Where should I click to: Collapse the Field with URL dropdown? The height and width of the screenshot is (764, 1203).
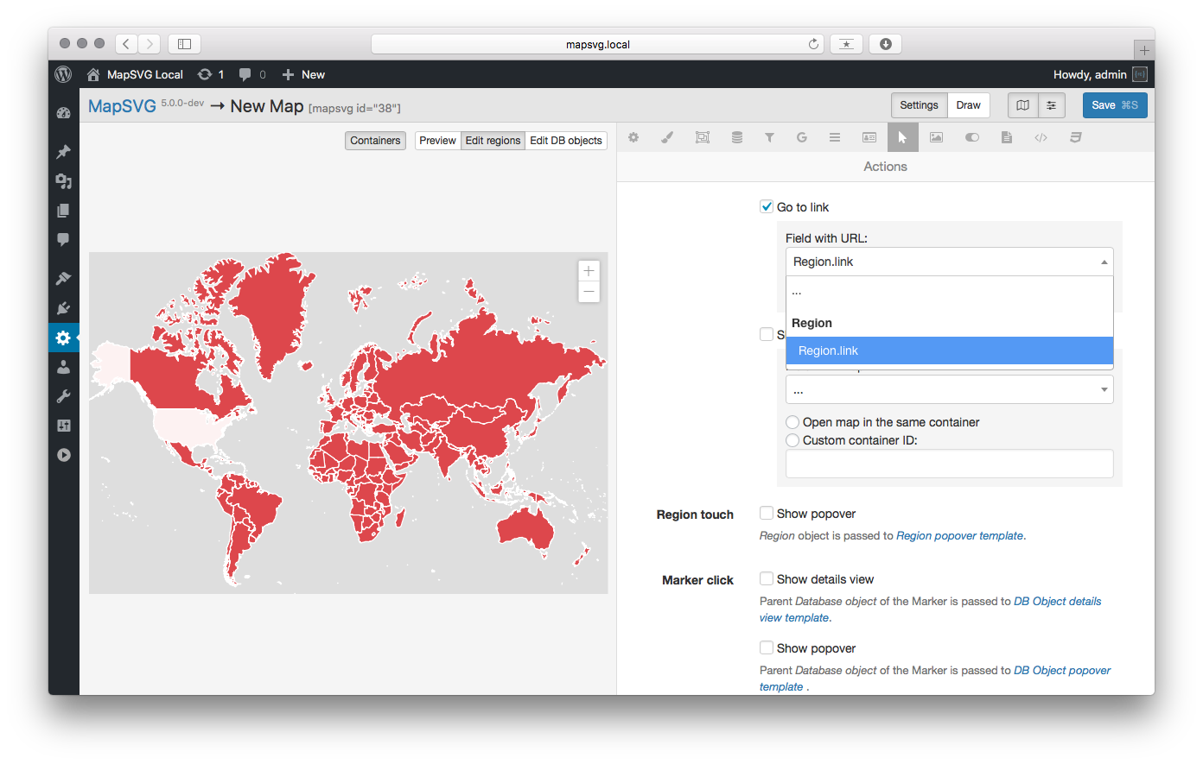[x=949, y=262]
